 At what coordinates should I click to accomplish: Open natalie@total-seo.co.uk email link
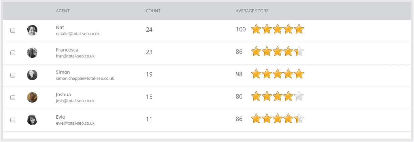[x=78, y=34]
